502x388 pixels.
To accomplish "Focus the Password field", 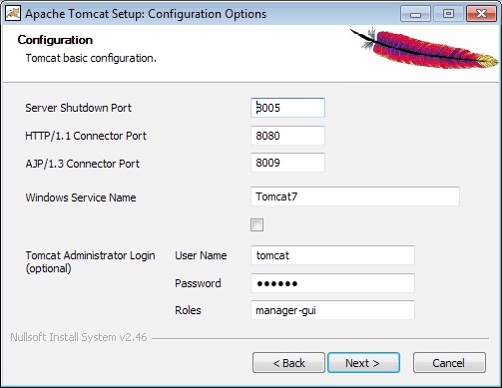I will 332,283.
